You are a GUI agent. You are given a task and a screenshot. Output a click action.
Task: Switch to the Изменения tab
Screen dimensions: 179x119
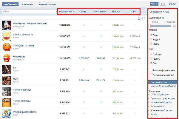27,4
